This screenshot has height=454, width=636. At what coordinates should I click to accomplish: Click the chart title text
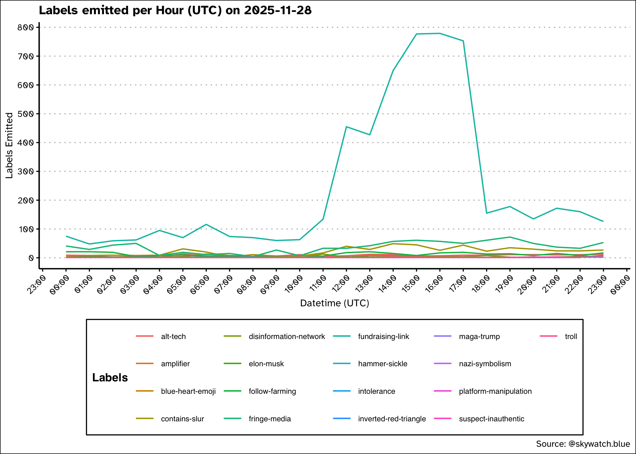(x=175, y=11)
